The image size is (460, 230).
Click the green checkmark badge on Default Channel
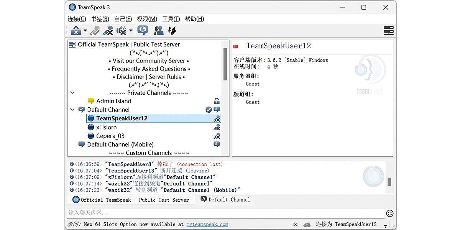[209, 109]
